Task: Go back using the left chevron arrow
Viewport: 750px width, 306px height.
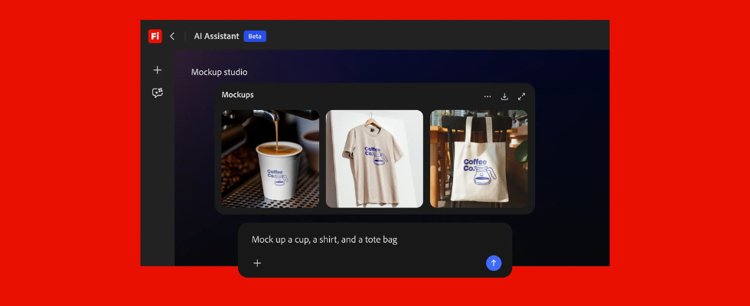Action: tap(172, 36)
